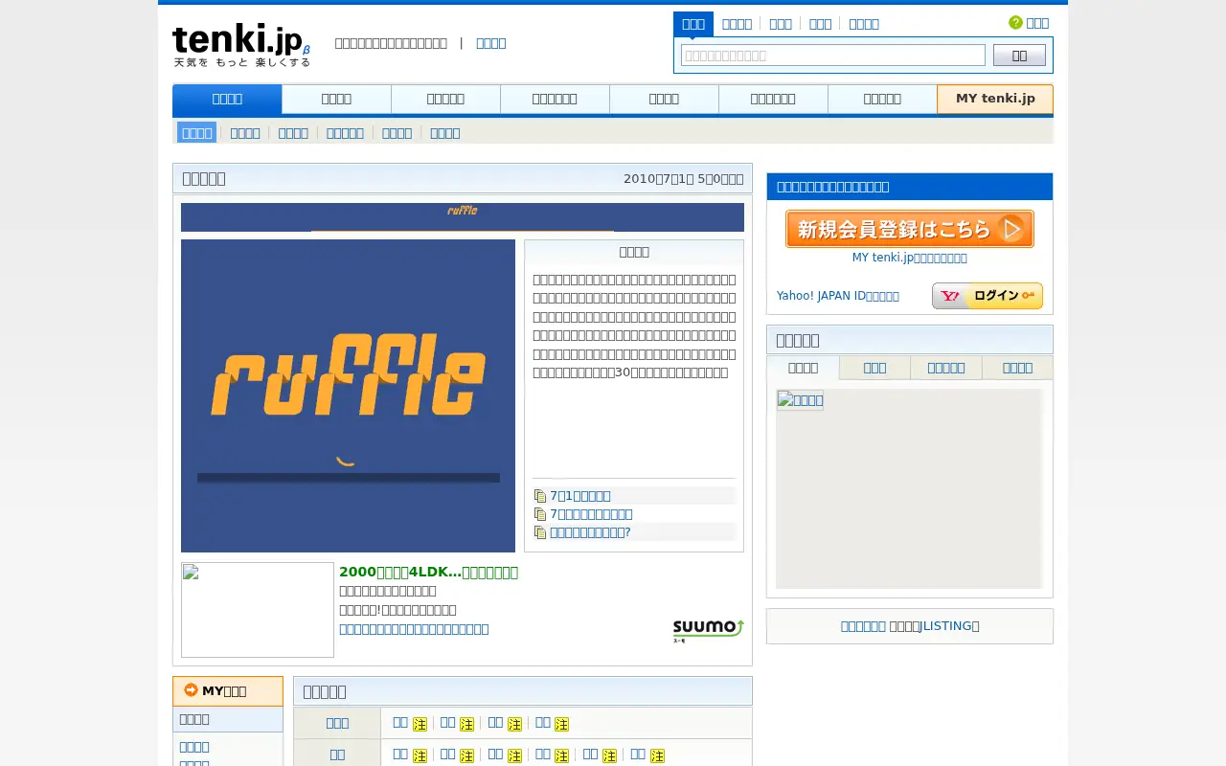Click the document icon beside the 7月1日 link
Viewport: 1226px width, 766px height.
(x=540, y=496)
